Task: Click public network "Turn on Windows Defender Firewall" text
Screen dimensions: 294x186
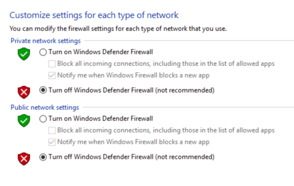Action: pos(101,119)
